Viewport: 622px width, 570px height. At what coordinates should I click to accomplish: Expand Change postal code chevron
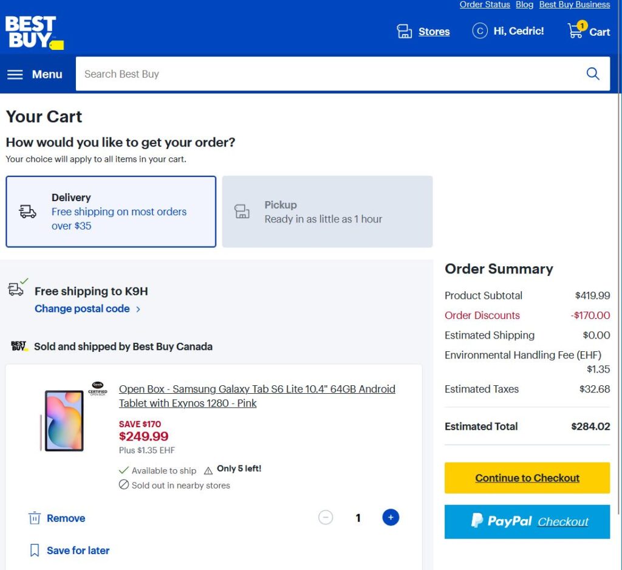click(138, 309)
